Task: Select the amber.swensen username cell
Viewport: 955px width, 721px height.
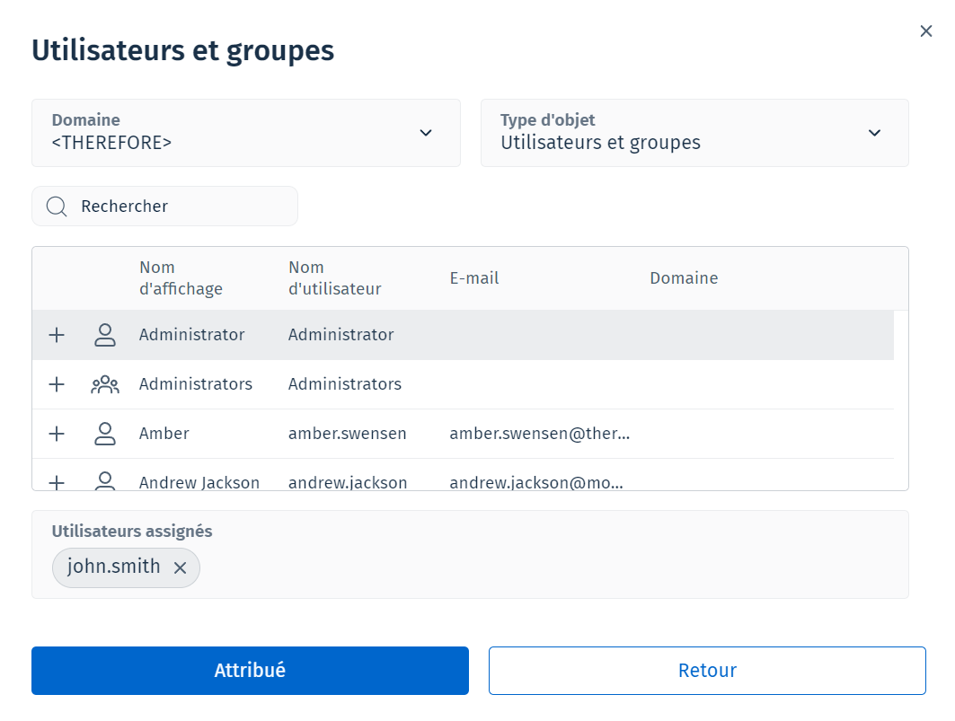Action: point(347,434)
